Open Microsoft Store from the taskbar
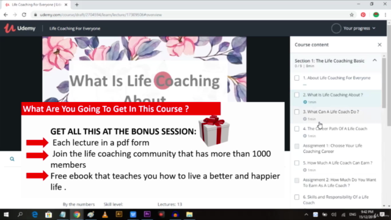 tap(49, 215)
